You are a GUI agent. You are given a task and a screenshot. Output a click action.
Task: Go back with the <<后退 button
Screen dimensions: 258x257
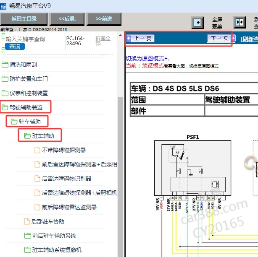click(x=67, y=19)
